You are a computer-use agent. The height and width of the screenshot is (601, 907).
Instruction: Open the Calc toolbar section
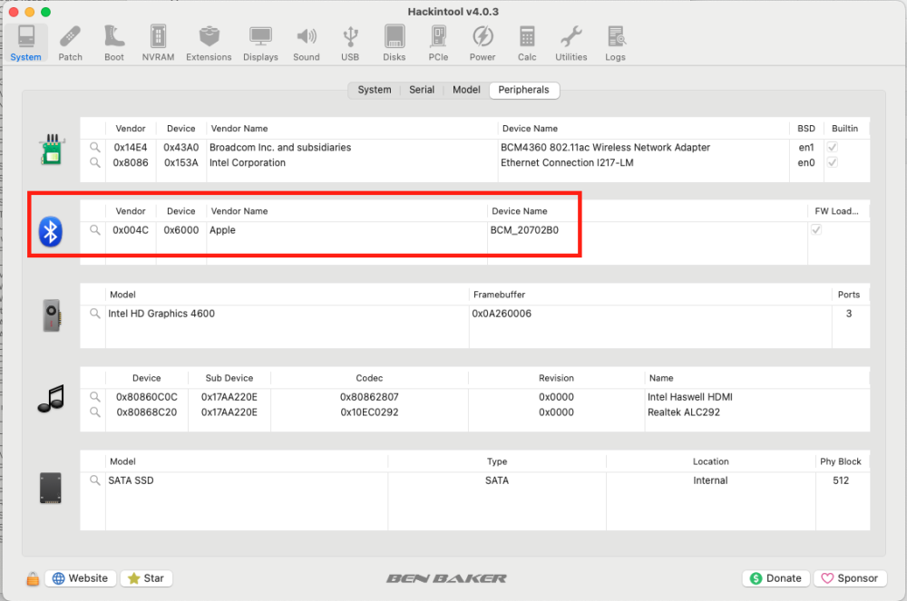click(526, 44)
